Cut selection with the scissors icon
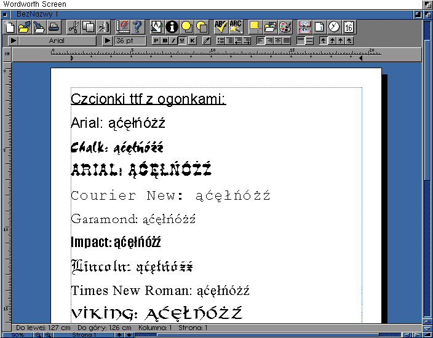Screen dimensions: 433x338 73,27
